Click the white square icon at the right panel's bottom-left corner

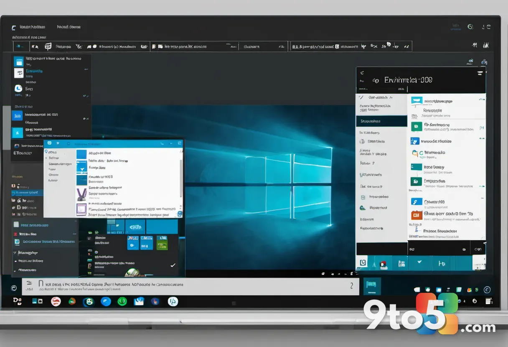click(x=362, y=263)
